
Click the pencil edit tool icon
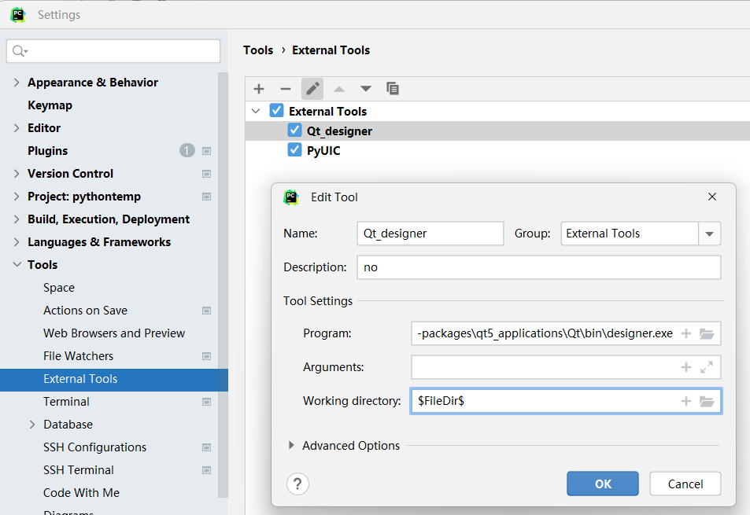pos(312,89)
